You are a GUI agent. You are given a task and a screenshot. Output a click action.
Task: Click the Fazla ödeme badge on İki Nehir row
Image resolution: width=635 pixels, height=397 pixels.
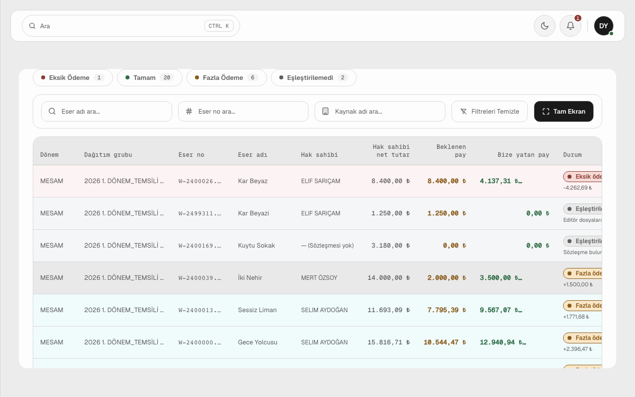point(583,273)
